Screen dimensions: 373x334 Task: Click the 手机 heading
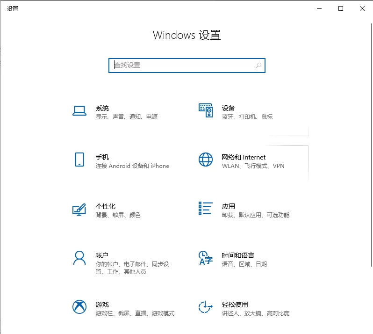[102, 157]
